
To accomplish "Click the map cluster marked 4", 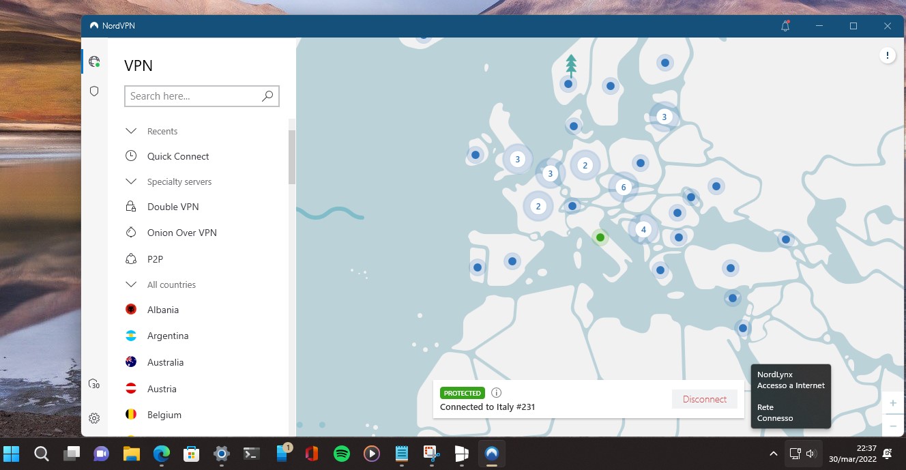I will coord(643,230).
